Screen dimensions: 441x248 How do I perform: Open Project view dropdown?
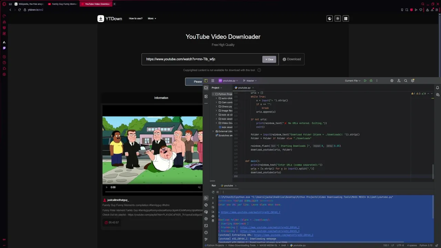(217, 88)
